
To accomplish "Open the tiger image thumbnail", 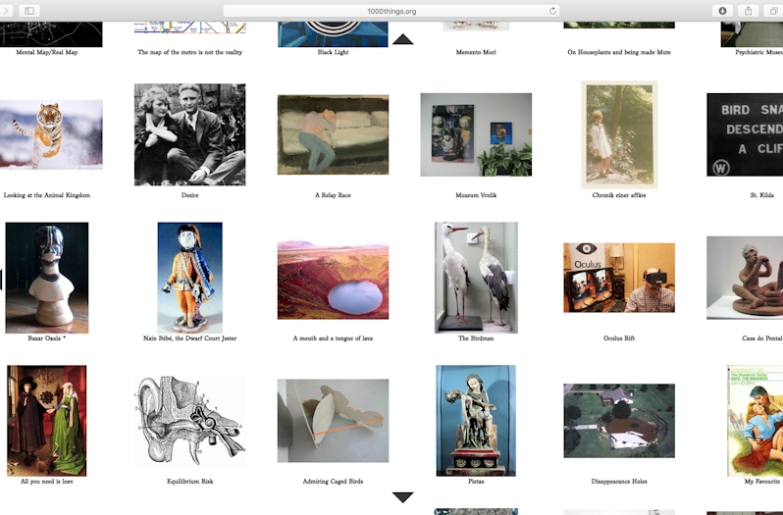I will click(x=51, y=134).
